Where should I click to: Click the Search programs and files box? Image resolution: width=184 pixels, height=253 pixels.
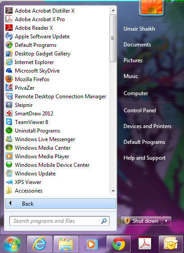[60, 221]
